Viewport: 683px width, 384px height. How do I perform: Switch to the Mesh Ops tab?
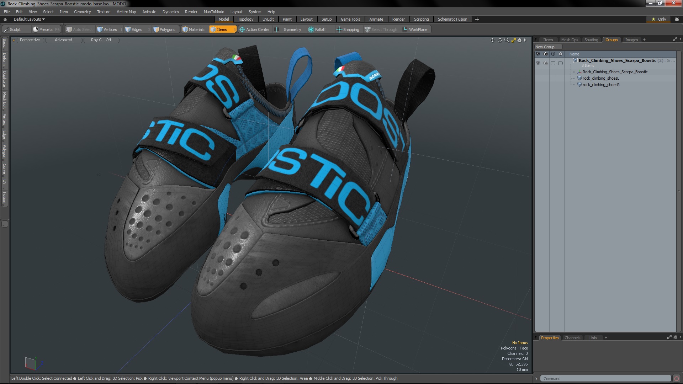(x=570, y=40)
